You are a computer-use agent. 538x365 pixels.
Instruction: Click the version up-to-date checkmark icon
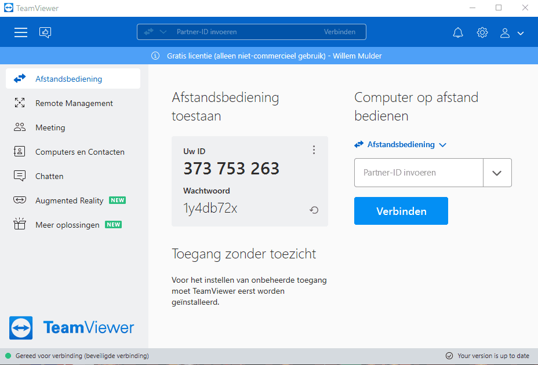pyautogui.click(x=449, y=356)
